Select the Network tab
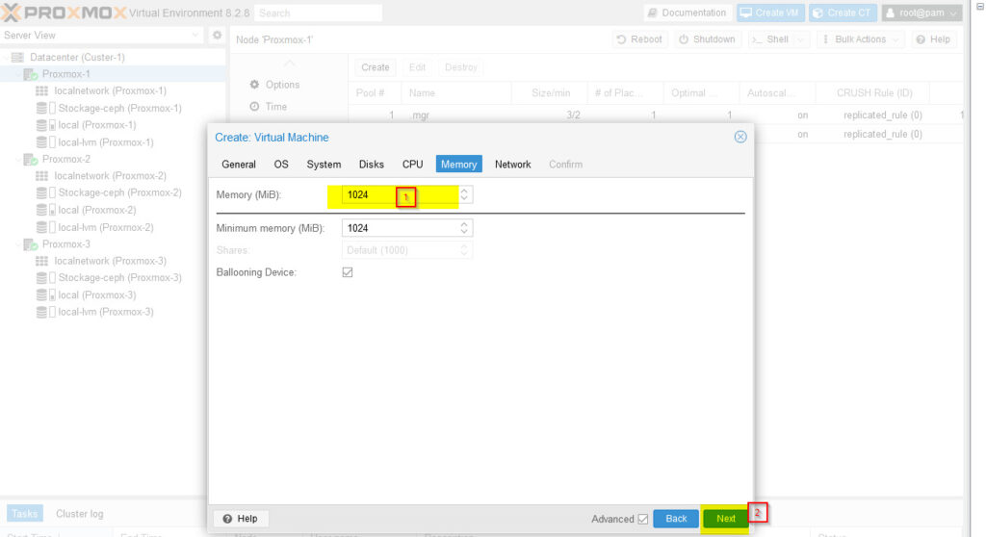This screenshot has width=986, height=537. (x=512, y=165)
